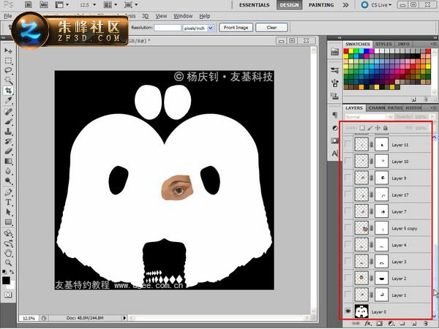The image size is (439, 329).
Task: Open the View menu
Action: [161, 16]
